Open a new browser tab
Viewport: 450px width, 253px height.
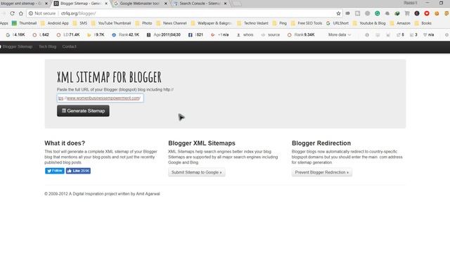pyautogui.click(x=236, y=4)
